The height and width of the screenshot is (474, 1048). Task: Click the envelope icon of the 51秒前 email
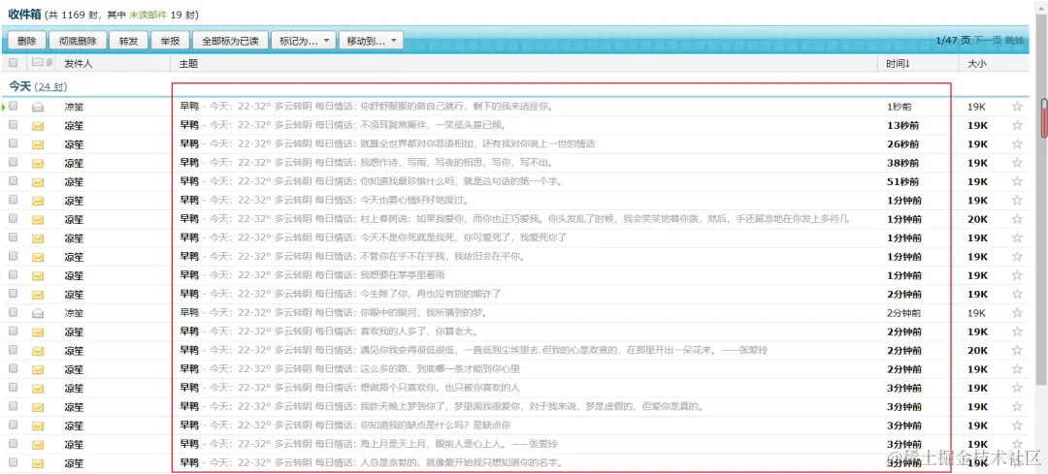click(x=38, y=181)
